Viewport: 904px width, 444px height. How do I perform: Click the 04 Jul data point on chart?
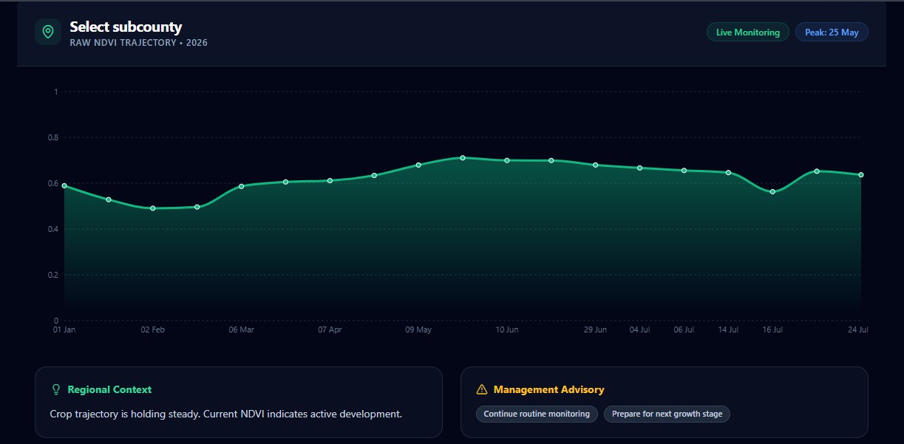pos(640,168)
